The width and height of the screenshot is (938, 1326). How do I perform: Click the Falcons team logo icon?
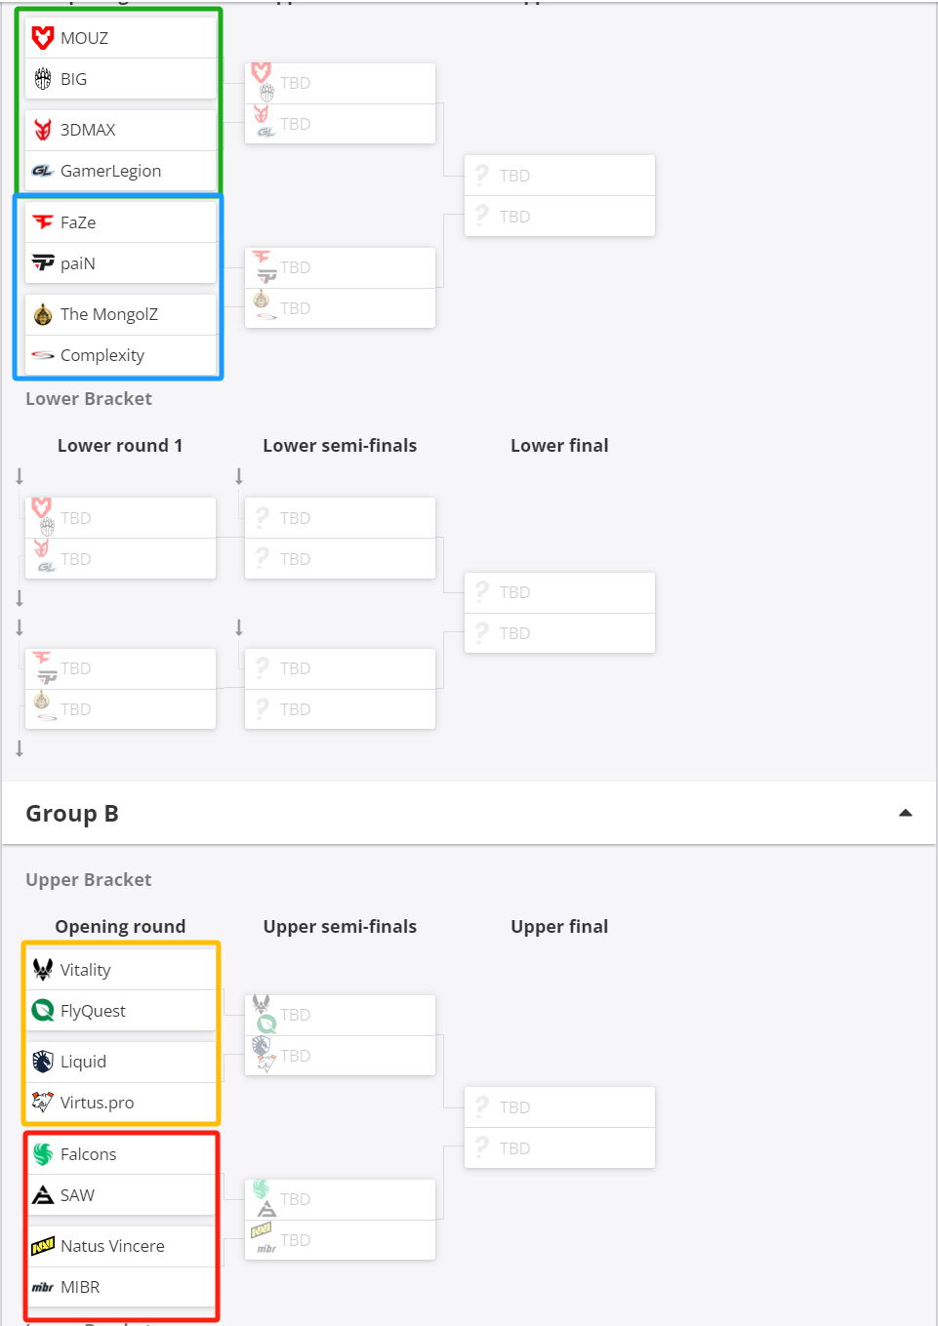coord(43,1154)
